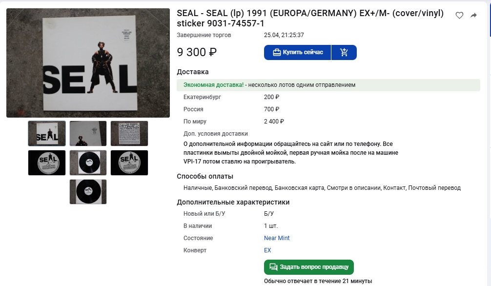The height and width of the screenshot is (286, 491).
Task: Click the 9 300 ₽ price
Action: pyautogui.click(x=197, y=52)
